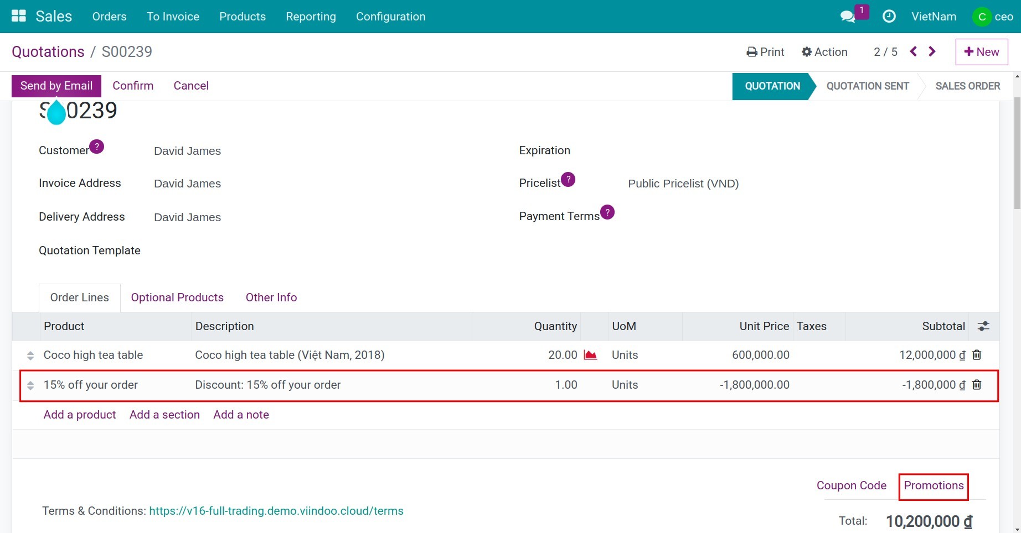Go to next record arrow
Image resolution: width=1021 pixels, height=533 pixels.
click(x=932, y=51)
